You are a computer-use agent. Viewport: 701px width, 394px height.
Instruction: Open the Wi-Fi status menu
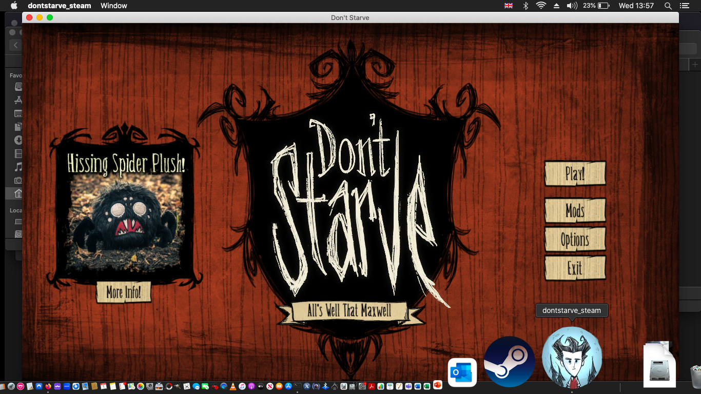coord(541,6)
